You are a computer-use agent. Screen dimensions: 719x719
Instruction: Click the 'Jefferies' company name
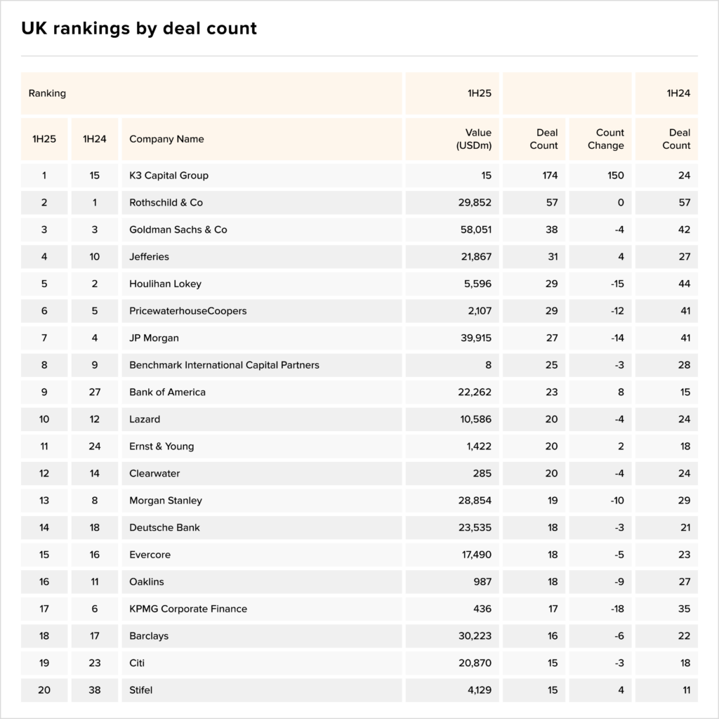coord(149,257)
